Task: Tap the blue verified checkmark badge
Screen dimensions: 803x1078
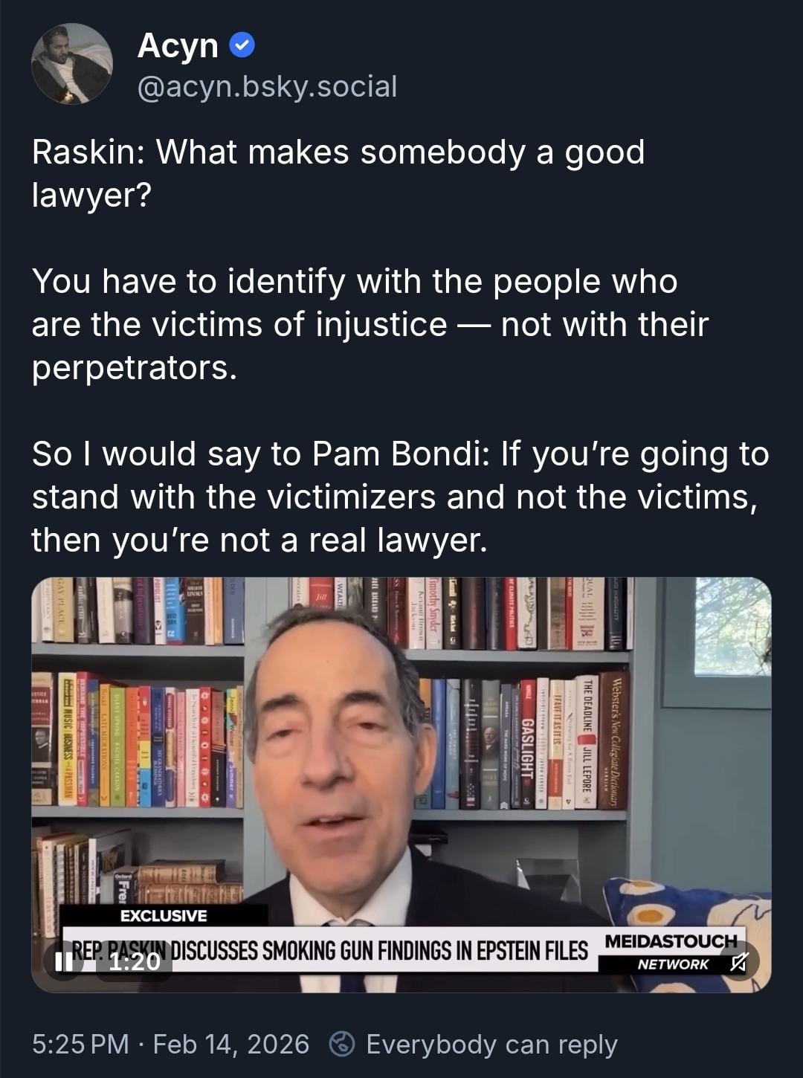Action: pos(241,46)
